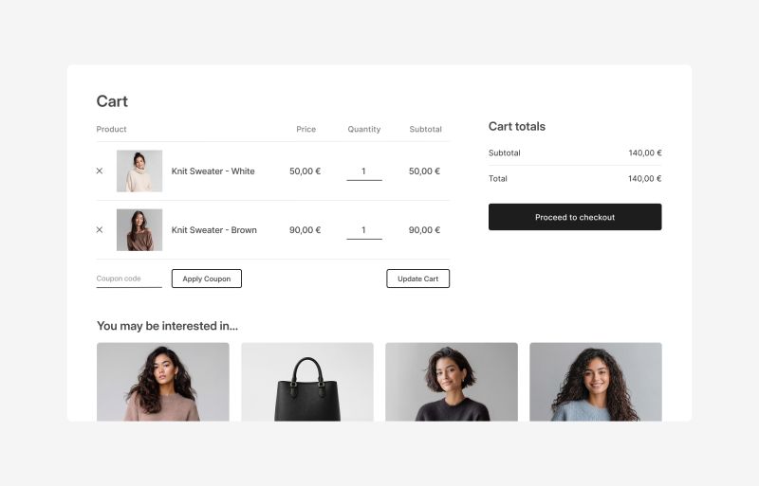Select the 90,00 € price of the Brown sweater

[x=305, y=230]
